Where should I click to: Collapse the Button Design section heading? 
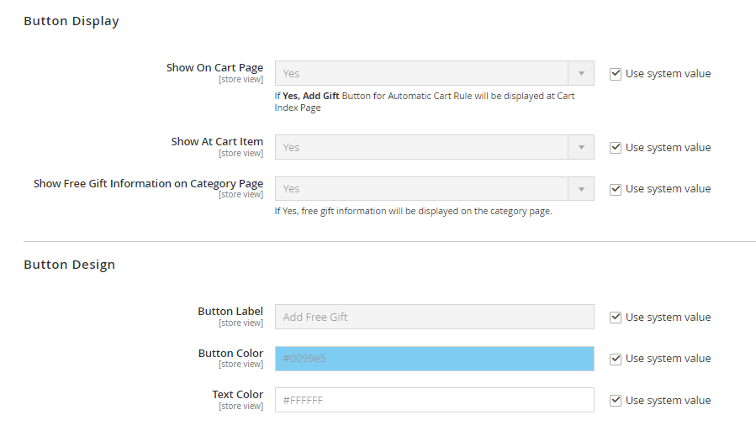[x=69, y=265]
